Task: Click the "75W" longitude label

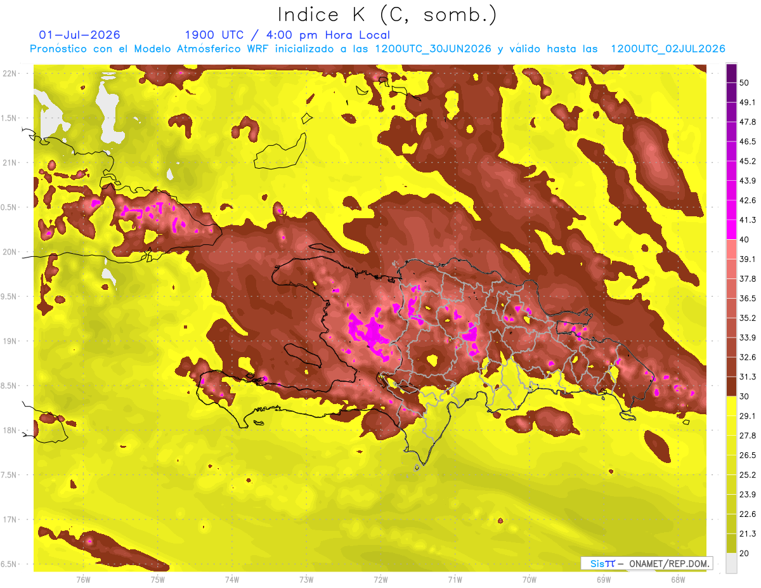Action: (x=158, y=580)
